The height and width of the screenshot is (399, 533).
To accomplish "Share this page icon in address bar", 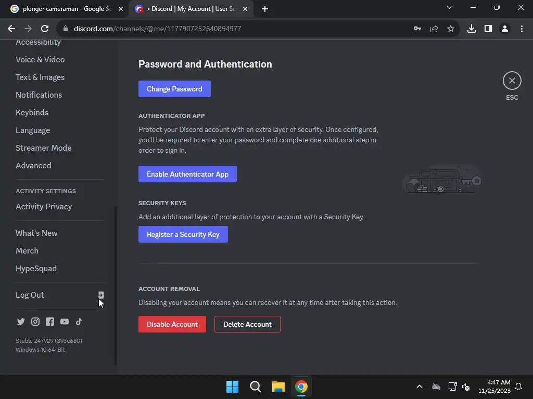I will [x=434, y=29].
